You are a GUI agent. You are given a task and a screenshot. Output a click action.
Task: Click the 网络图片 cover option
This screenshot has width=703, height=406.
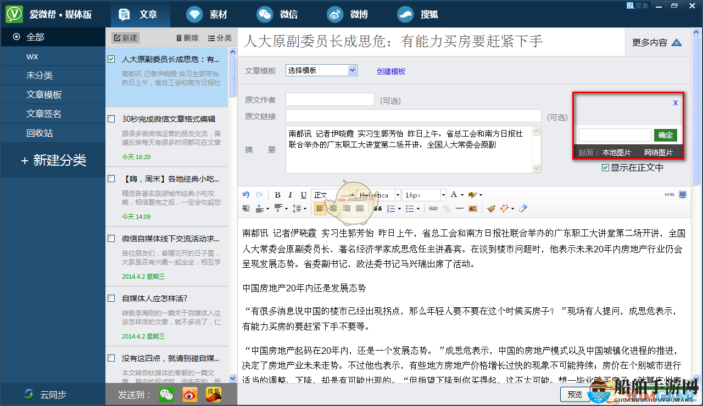click(x=658, y=153)
